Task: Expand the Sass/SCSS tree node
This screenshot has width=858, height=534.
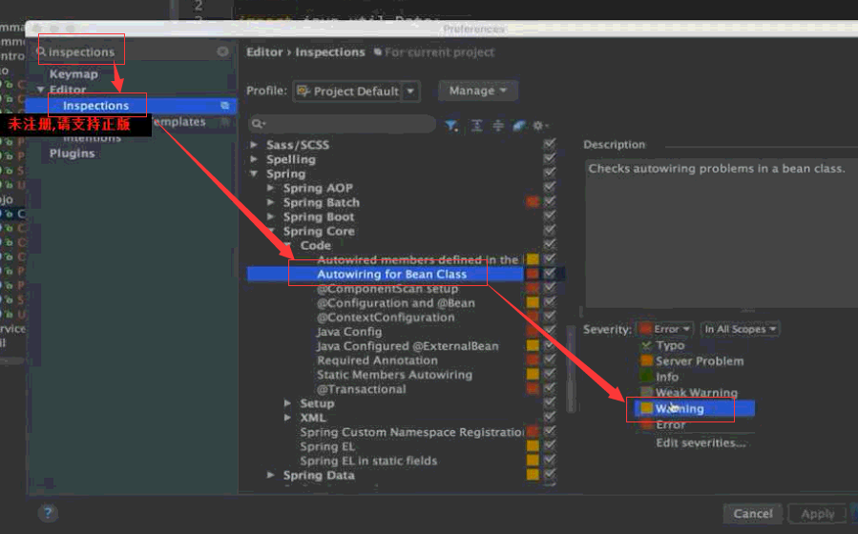Action: [x=254, y=144]
